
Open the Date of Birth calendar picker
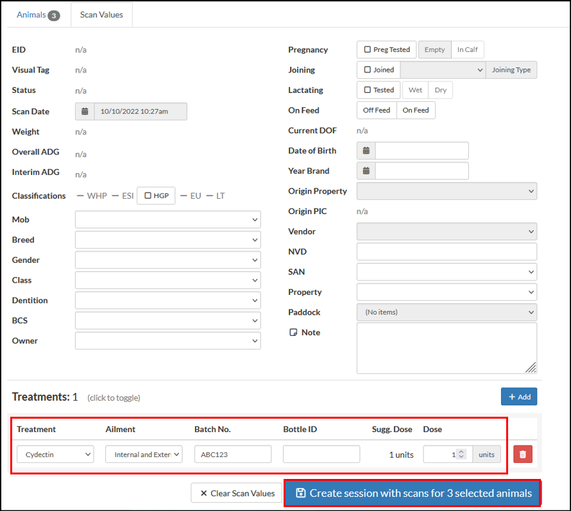coord(365,151)
